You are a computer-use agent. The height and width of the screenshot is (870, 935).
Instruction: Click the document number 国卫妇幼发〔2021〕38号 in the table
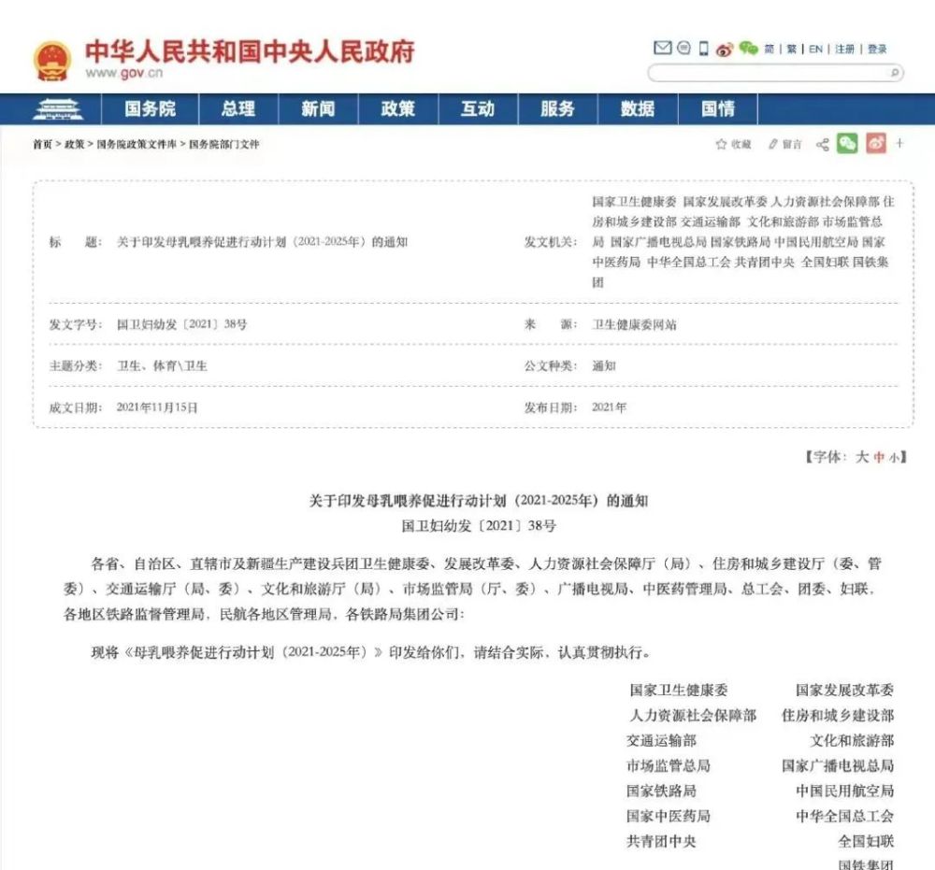point(182,324)
